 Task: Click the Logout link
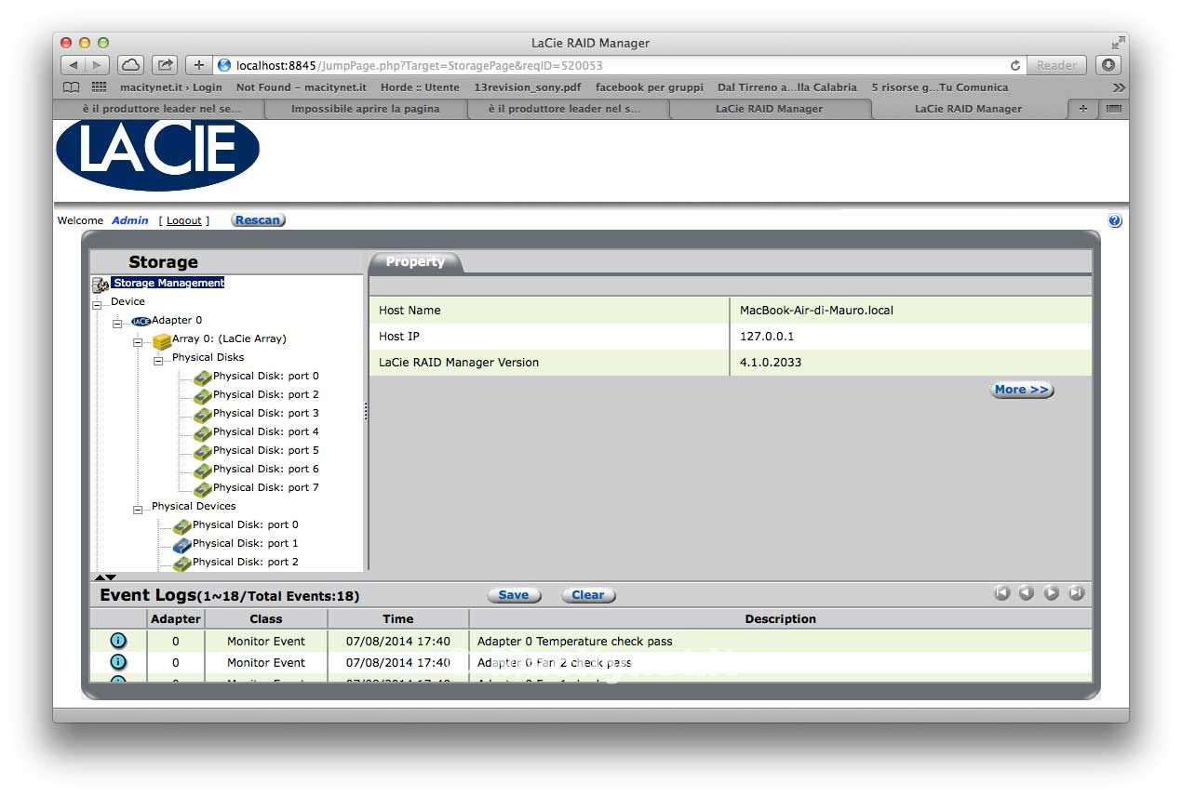point(184,220)
